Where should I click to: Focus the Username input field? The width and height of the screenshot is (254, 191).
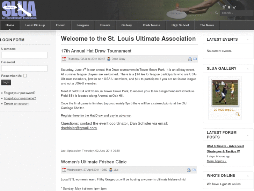tap(24, 55)
